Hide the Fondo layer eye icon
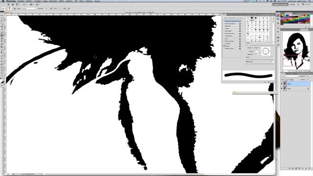313x176 pixels. pos(282,88)
